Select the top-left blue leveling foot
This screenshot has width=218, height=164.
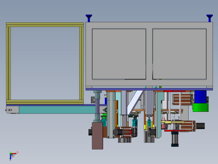point(89,18)
